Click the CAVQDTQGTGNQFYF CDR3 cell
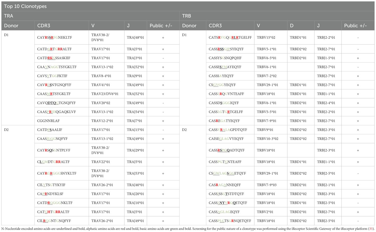Image resolution: width=376 pixels, height=232 pixels. [x=56, y=103]
